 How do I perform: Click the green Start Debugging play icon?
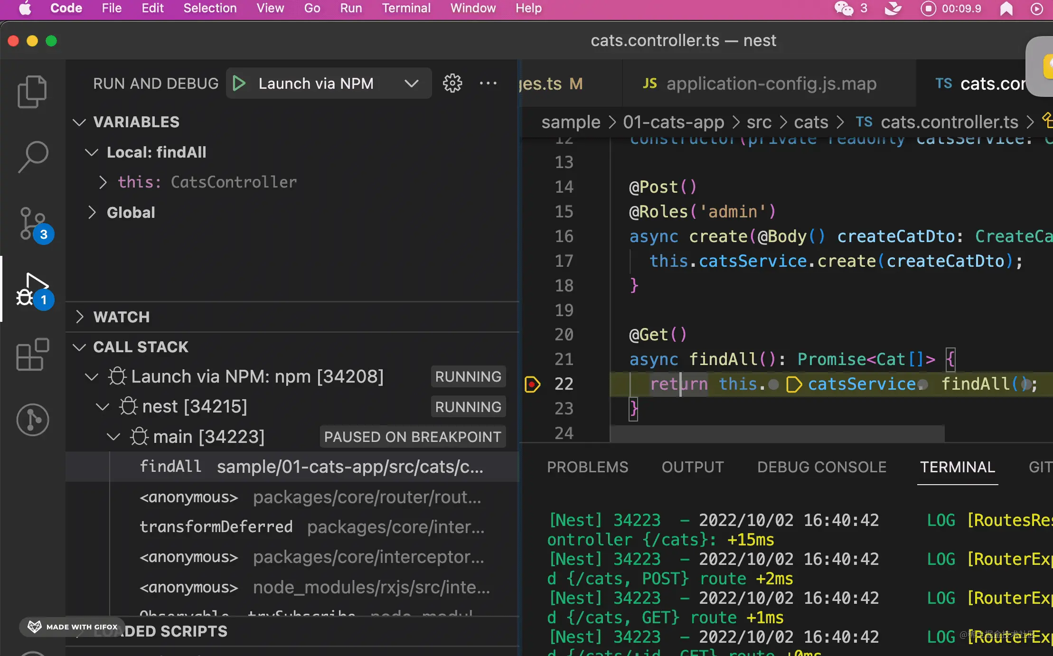click(239, 84)
